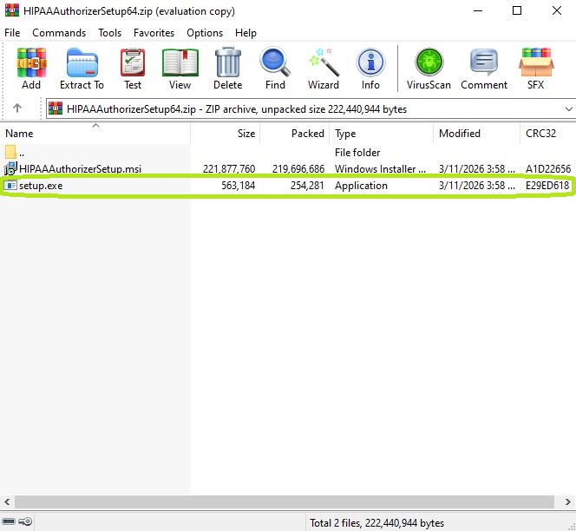Click CRC32 value E29ED618
This screenshot has height=531, width=576.
pos(547,186)
